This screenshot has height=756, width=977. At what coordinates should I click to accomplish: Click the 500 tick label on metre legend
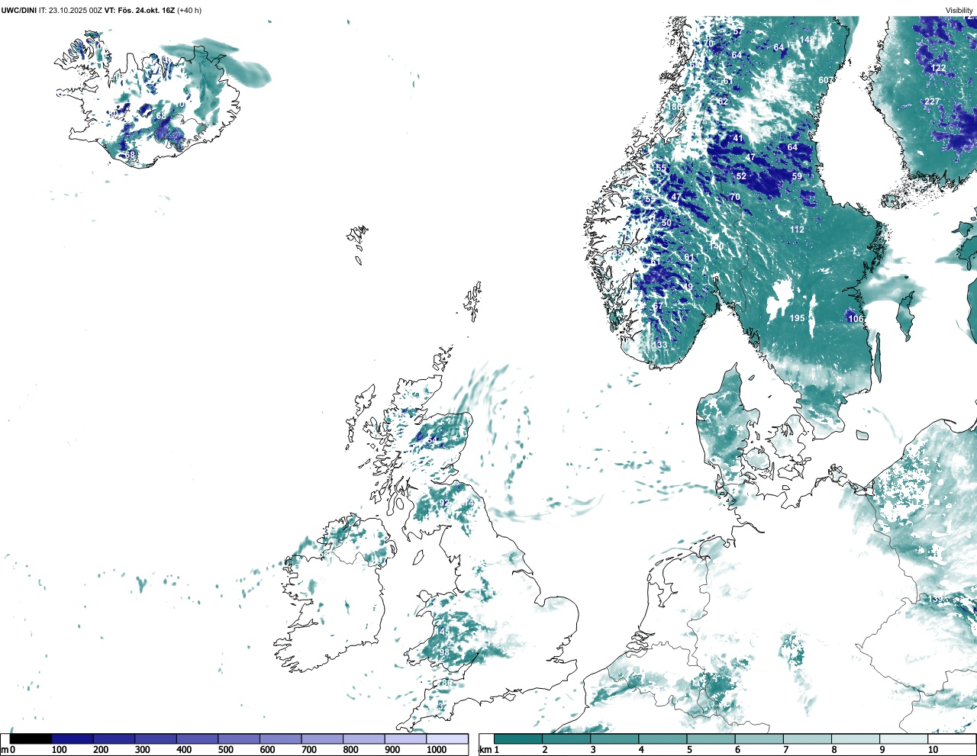point(225,750)
